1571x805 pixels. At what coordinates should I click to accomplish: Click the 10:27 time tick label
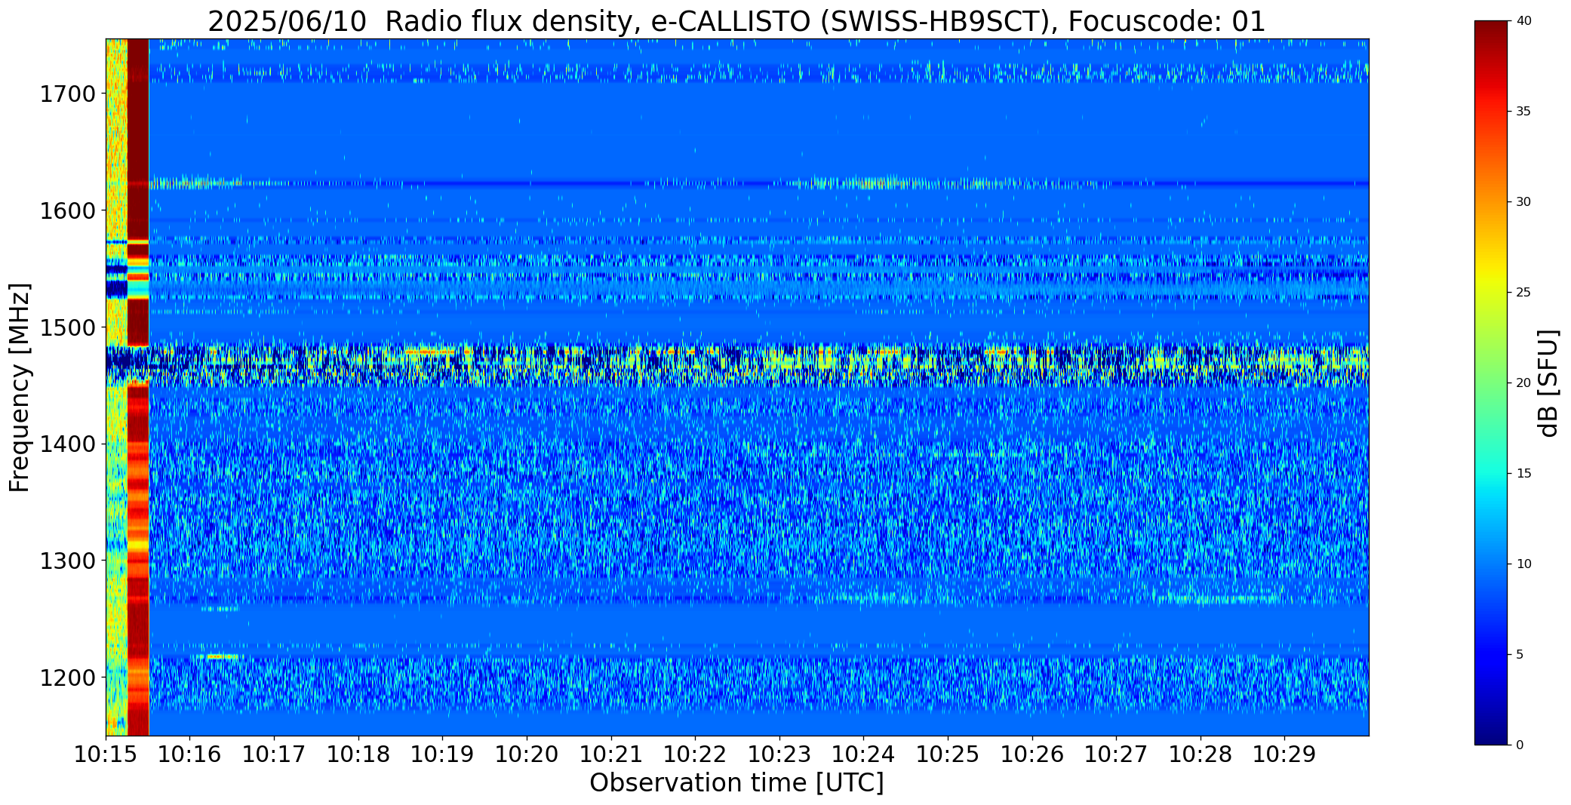(1116, 754)
